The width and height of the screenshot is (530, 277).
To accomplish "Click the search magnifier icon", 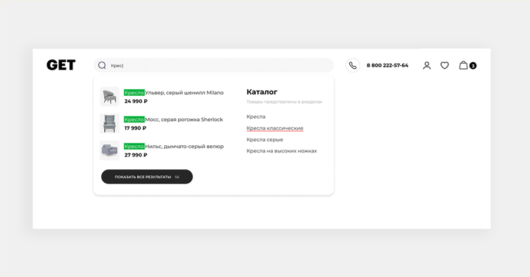I will (102, 65).
